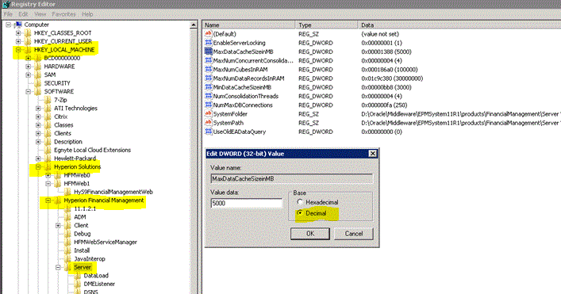Sort values by Data column header
The height and width of the screenshot is (294, 561).
point(459,25)
